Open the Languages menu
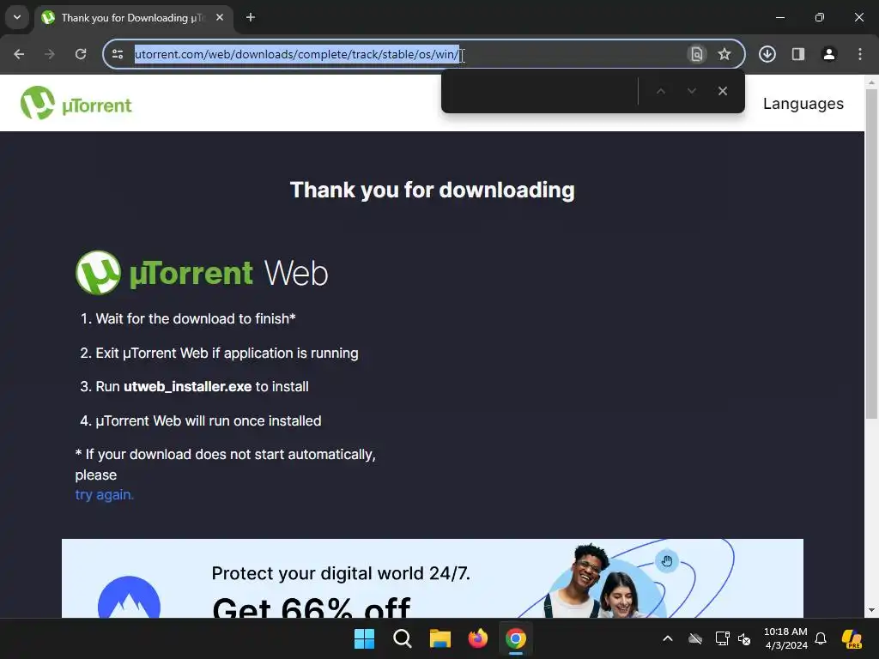 (803, 104)
